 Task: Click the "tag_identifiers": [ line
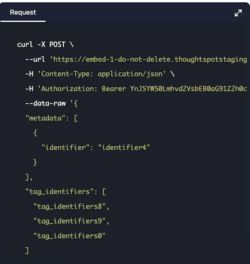[66, 192]
